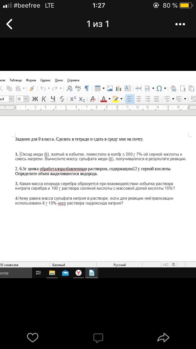Open the three-dot more options menu
Viewport: 196px width, 349px height.
coord(180,24)
